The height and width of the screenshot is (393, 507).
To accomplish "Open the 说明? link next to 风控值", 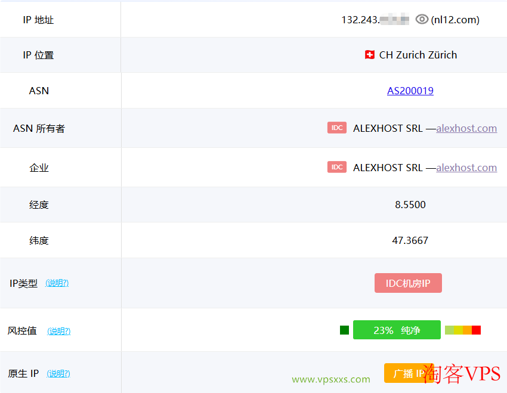I will (59, 331).
